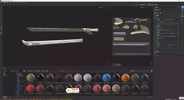Open the Shader settings sphere dock icon
This screenshot has width=184, height=100.
point(183,9)
